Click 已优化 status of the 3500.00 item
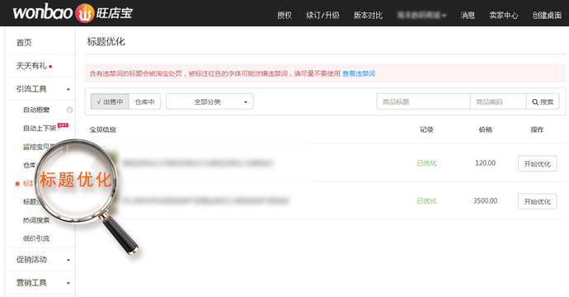Screen dimensions: 569x297 pyautogui.click(x=427, y=200)
